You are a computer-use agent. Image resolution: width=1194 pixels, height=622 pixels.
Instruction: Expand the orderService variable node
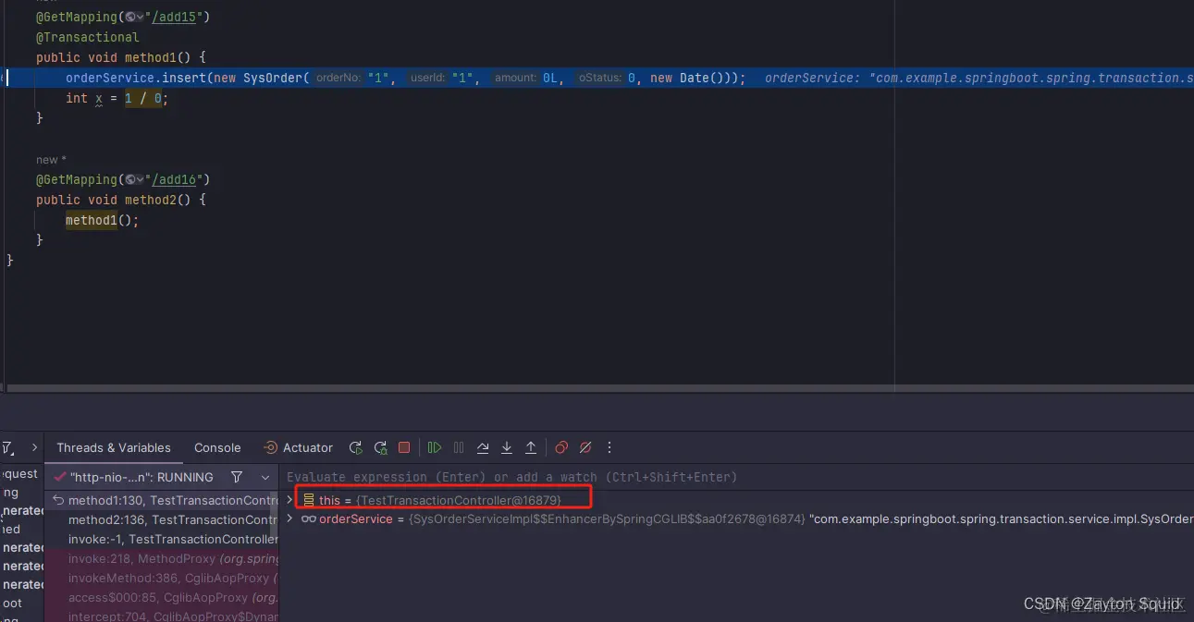(x=289, y=518)
